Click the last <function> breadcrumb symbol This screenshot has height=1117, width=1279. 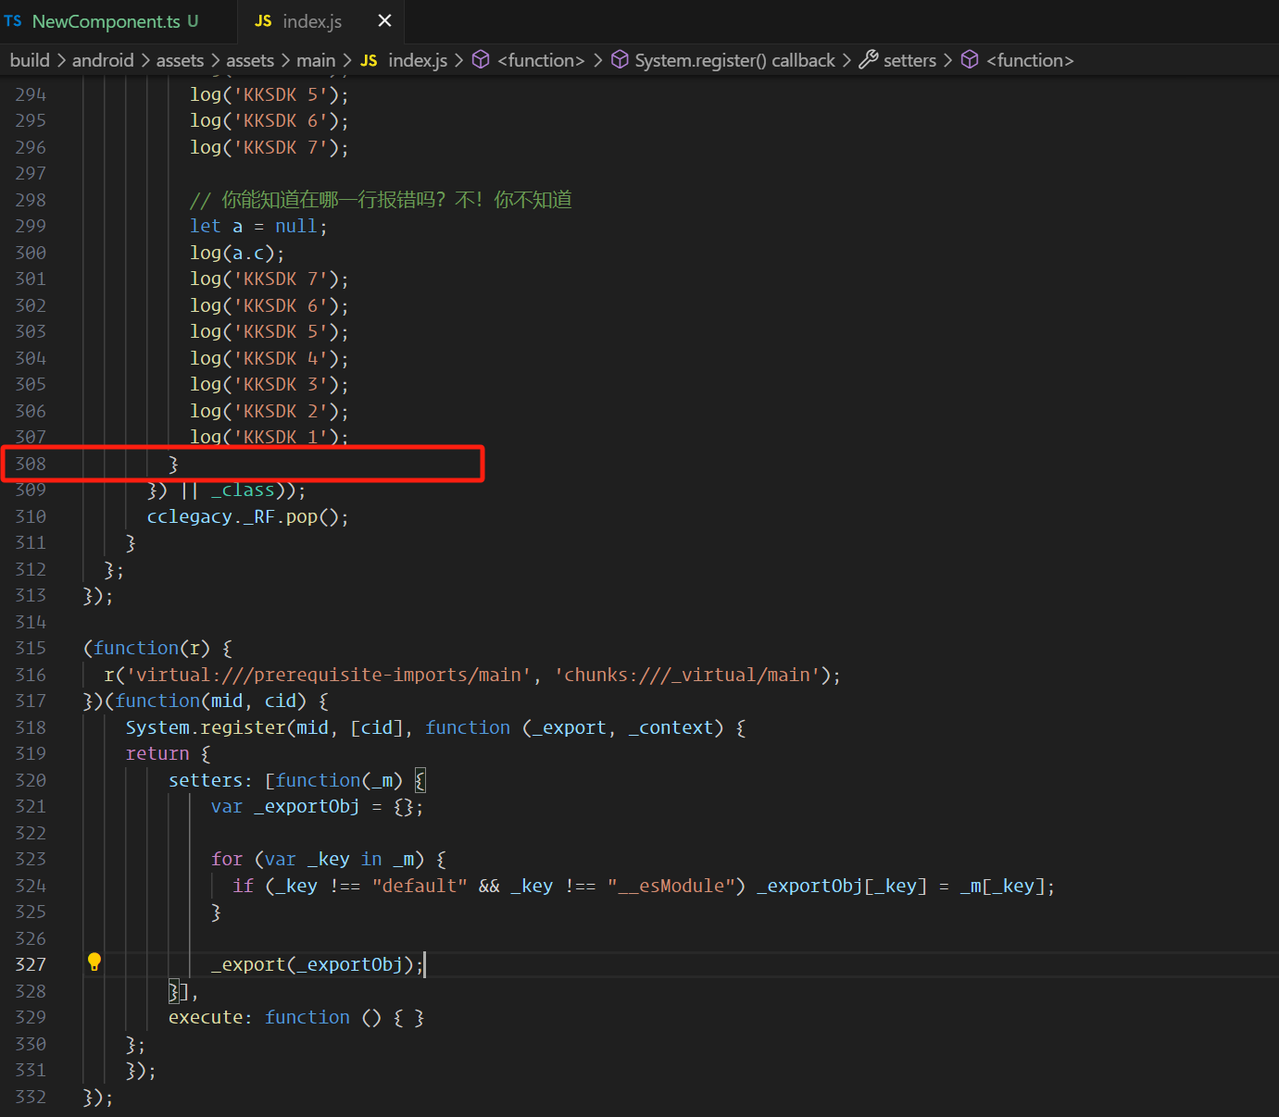click(x=1030, y=60)
